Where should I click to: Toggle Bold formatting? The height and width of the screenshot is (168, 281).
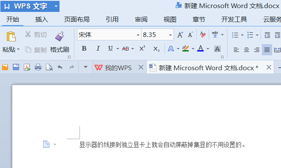click(x=84, y=48)
